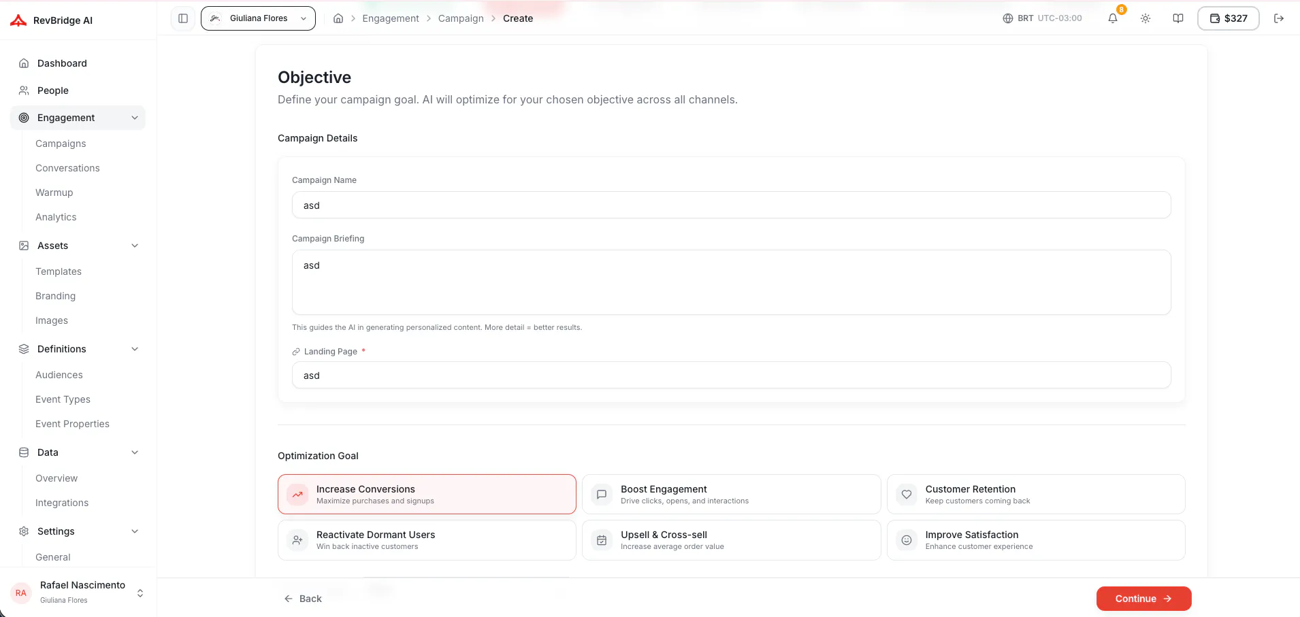Select the Upsell & Cross-sell goal
This screenshot has width=1300, height=617.
coord(731,540)
